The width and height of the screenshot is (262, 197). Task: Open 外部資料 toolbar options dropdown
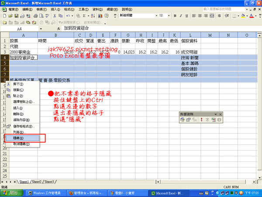click(x=216, y=114)
